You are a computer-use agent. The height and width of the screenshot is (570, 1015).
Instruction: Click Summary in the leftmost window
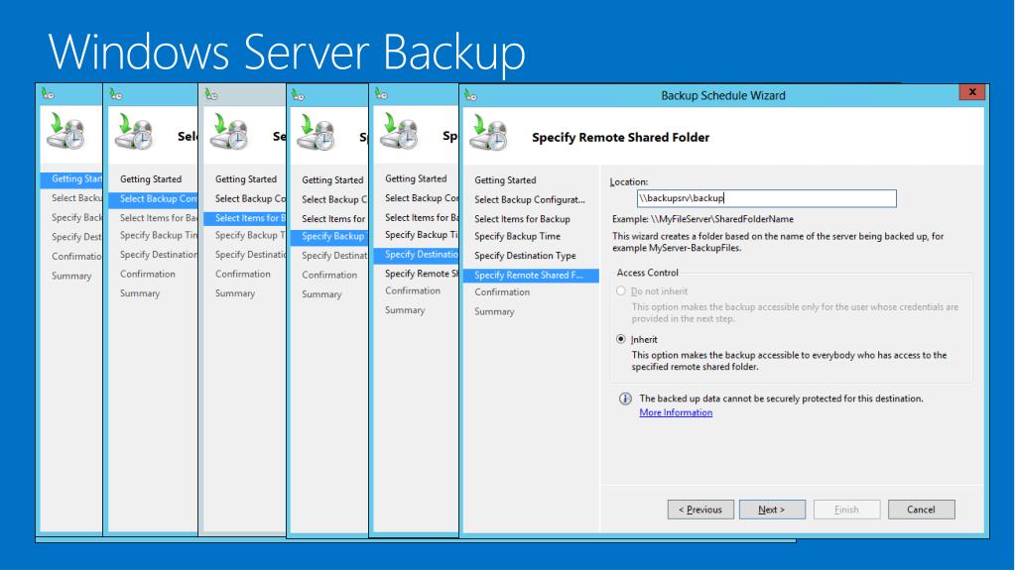71,276
